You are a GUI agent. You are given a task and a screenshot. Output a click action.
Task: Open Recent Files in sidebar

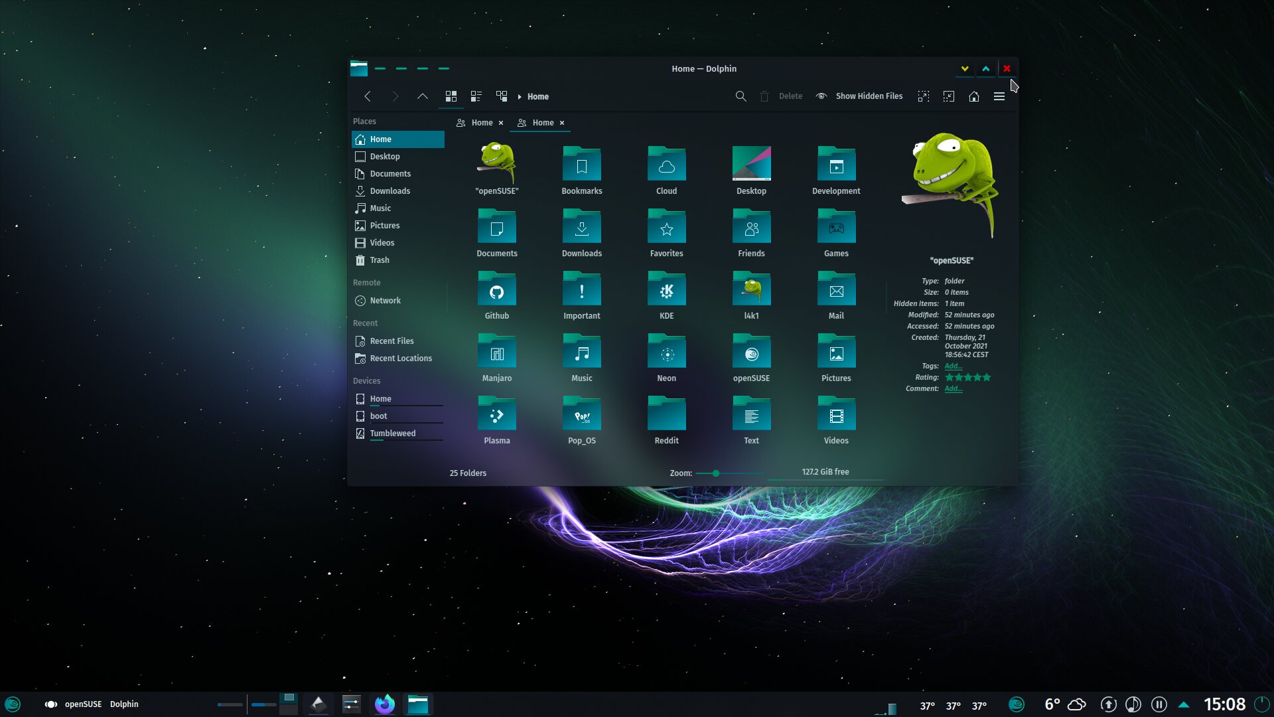tap(397, 341)
